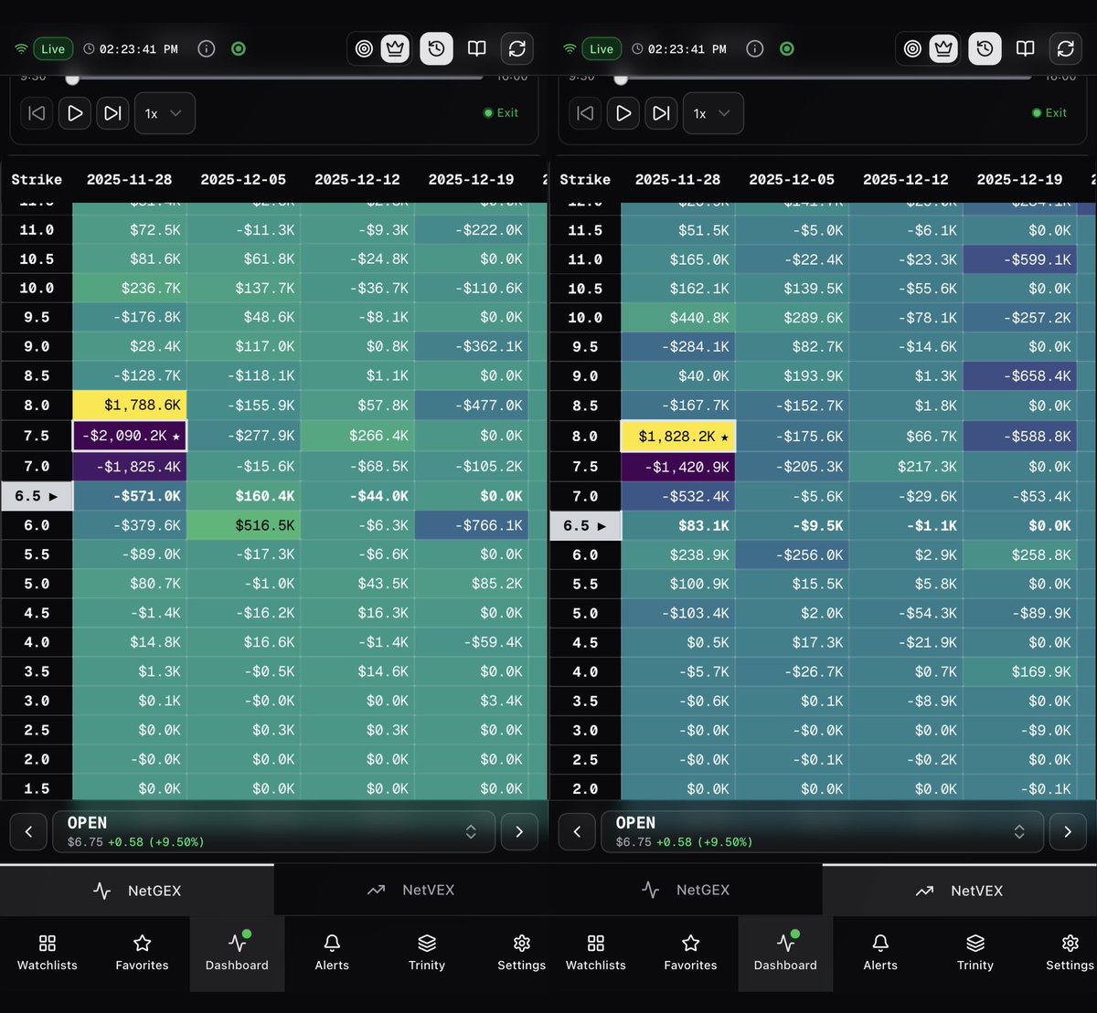Click the refresh sync icon
Screen dimensions: 1097x1013
pyautogui.click(x=517, y=48)
